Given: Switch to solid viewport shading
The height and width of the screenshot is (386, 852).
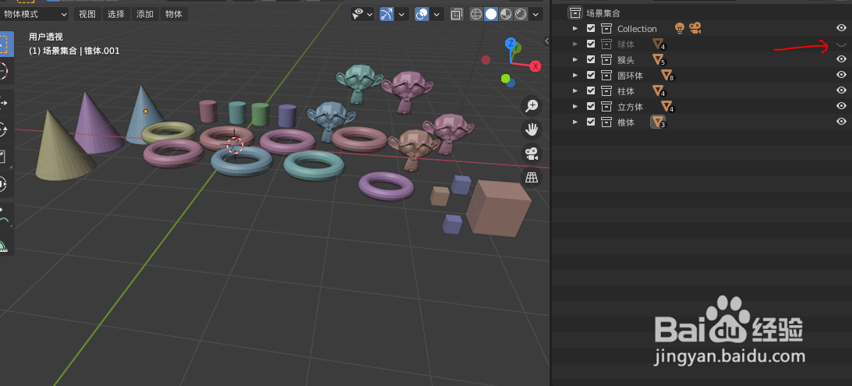Looking at the screenshot, I should coord(490,14).
